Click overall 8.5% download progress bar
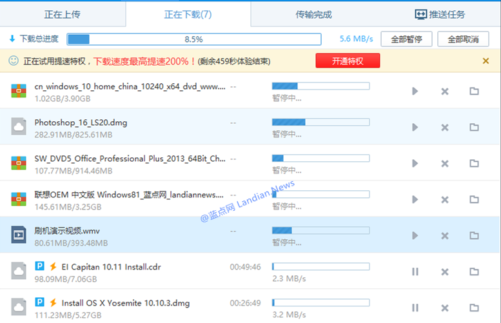The width and height of the screenshot is (501, 323). [194, 39]
